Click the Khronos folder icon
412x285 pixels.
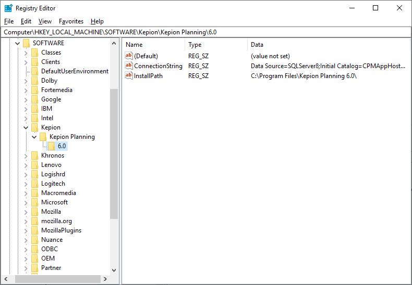coord(35,156)
